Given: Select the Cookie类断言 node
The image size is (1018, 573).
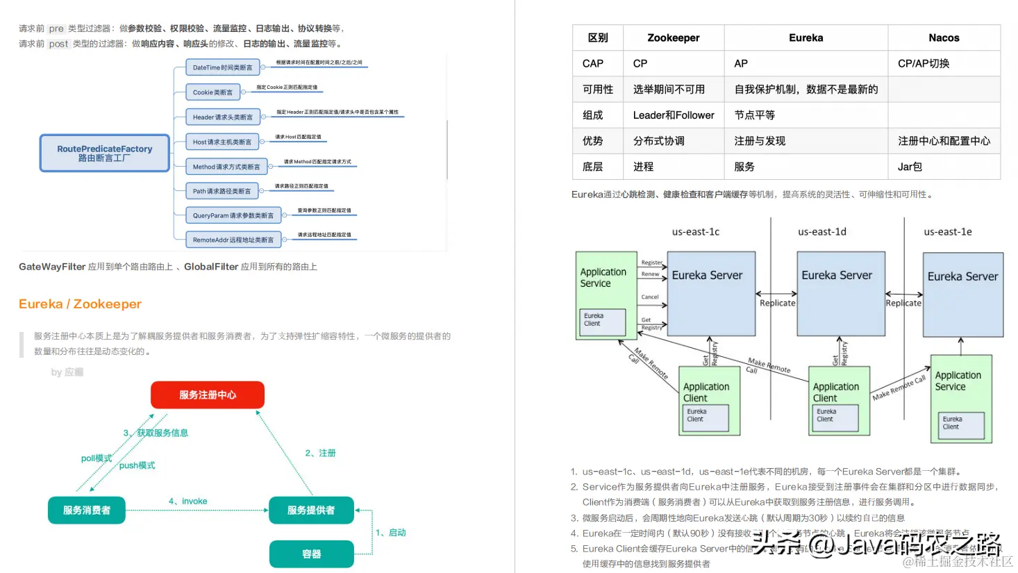Looking at the screenshot, I should pos(213,92).
